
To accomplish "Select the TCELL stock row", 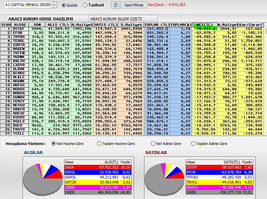I will point(132,134).
